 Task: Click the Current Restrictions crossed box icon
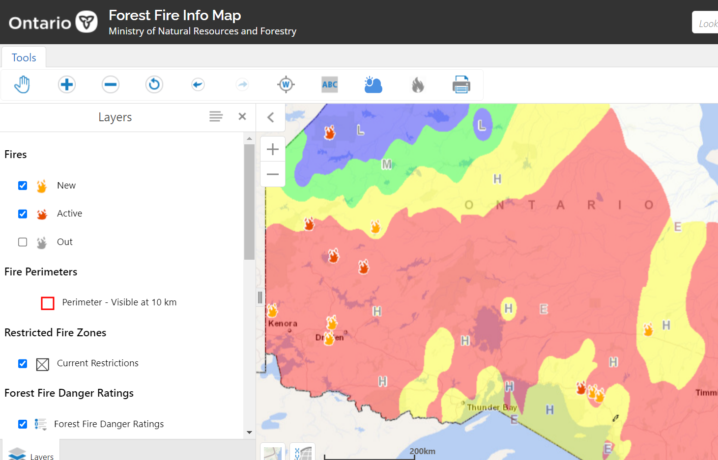43,364
